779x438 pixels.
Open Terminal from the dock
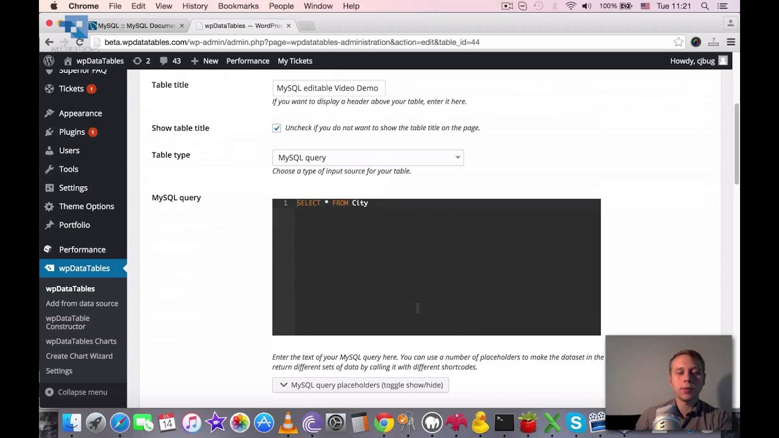point(504,422)
